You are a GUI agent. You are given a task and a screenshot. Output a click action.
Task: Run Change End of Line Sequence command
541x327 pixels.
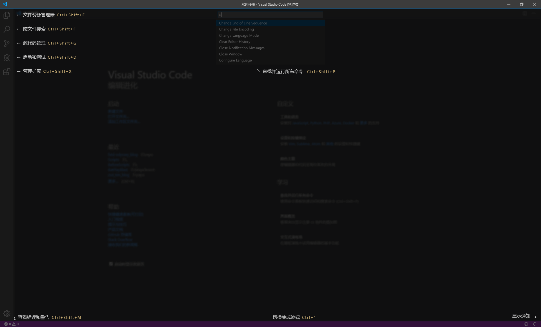click(x=270, y=23)
